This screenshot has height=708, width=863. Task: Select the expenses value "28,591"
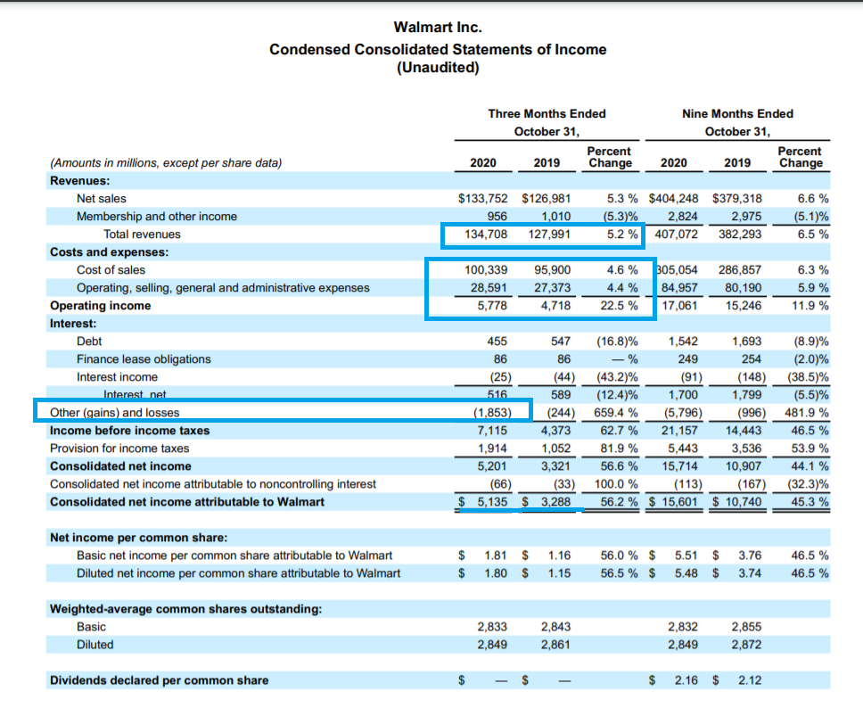[489, 288]
